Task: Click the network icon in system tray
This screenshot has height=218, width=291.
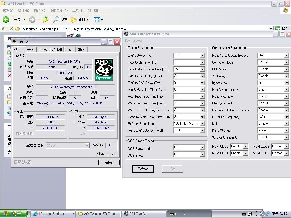Action: [267, 214]
